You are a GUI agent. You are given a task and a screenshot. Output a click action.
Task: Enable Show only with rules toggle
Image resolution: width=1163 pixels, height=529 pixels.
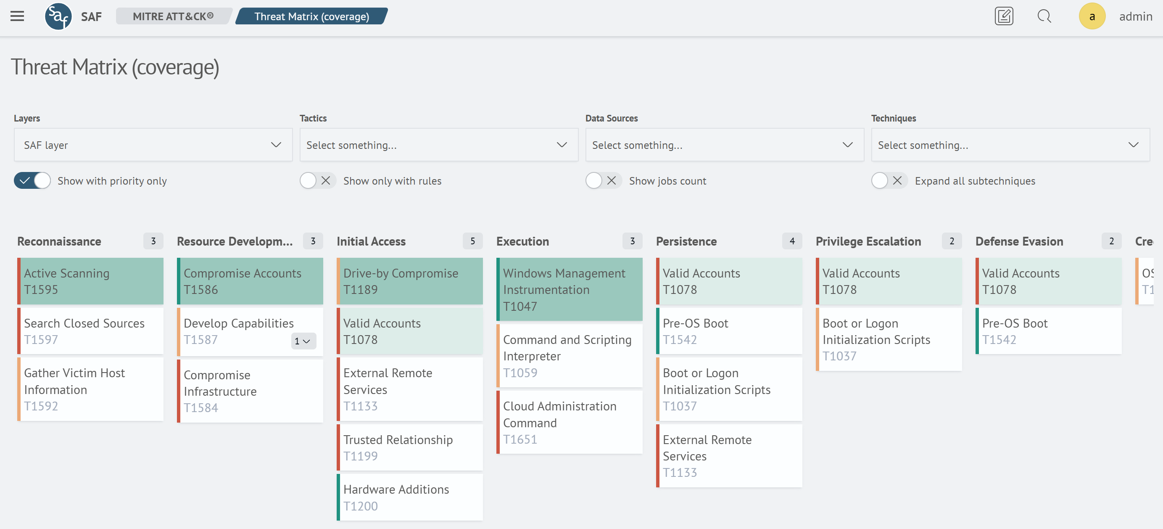tap(317, 181)
